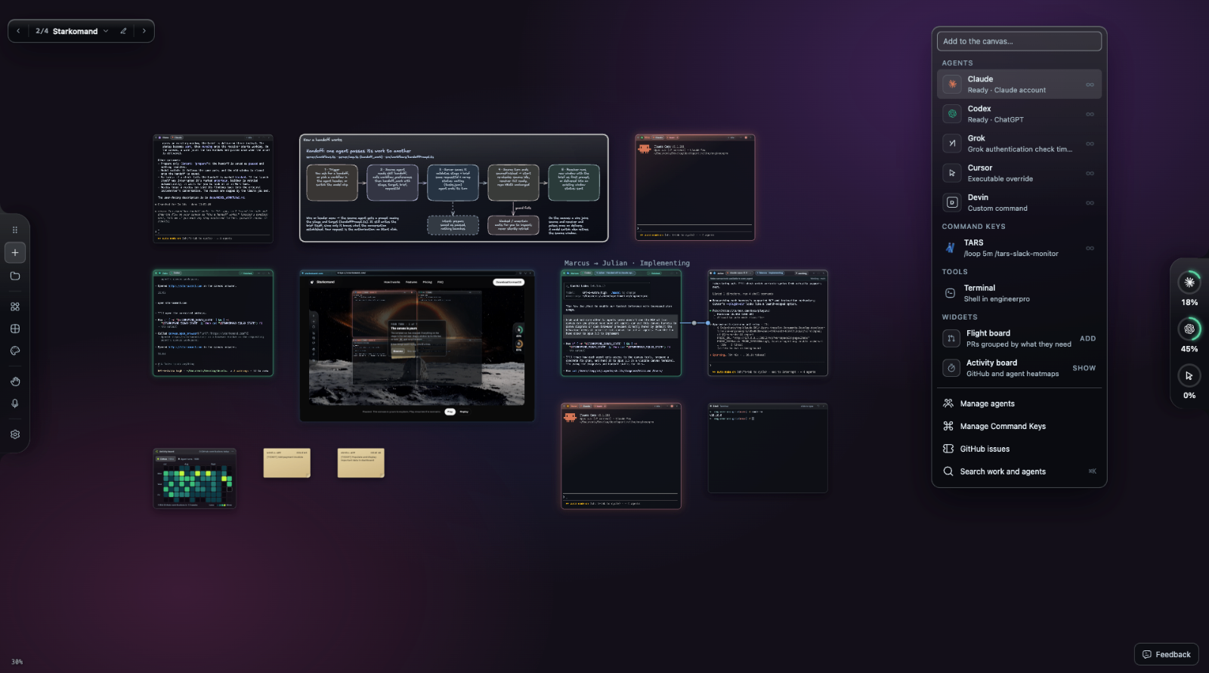Select the hand pan tool in left sidebar
Screen dimensions: 1209x673
[15, 381]
